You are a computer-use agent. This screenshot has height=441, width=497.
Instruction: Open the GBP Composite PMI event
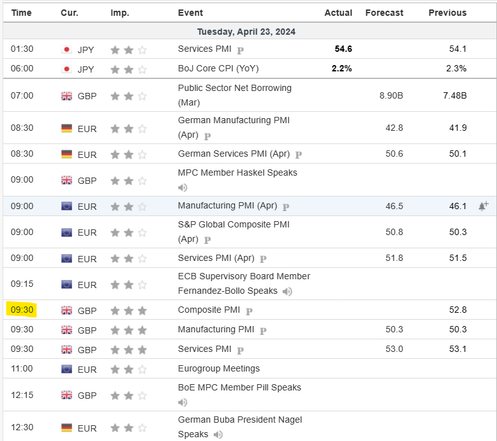pos(209,310)
